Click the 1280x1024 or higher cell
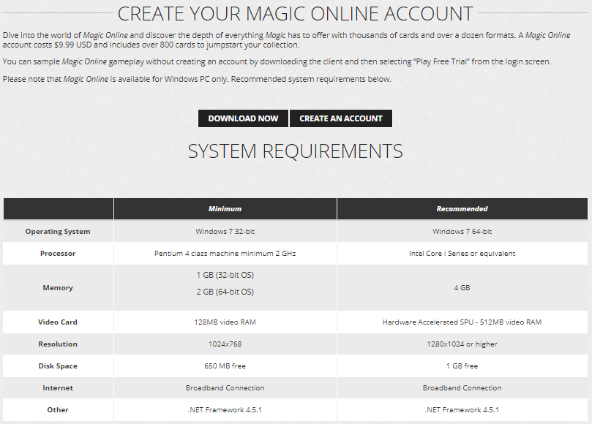Viewport: 592px width, 424px height. click(x=462, y=344)
